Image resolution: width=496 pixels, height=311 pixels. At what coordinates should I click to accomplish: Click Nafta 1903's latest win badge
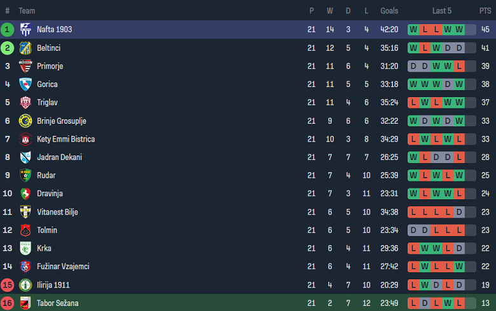click(459, 29)
